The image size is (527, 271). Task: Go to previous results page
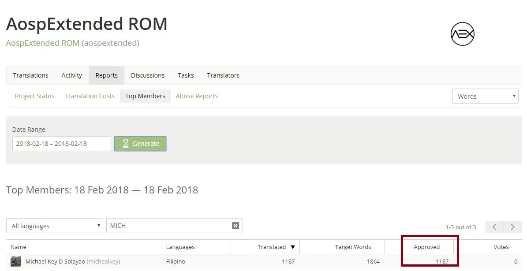494,227
